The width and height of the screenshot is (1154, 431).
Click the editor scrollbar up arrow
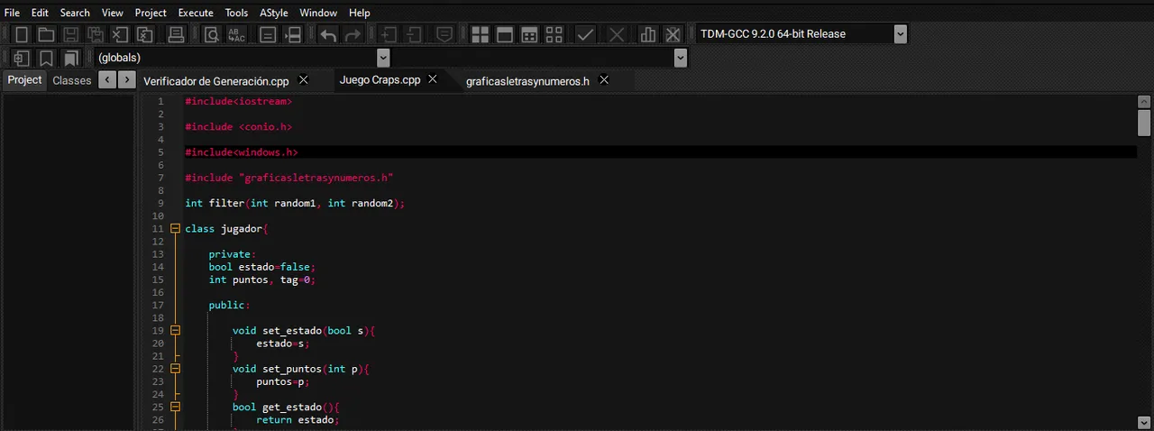[x=1144, y=101]
